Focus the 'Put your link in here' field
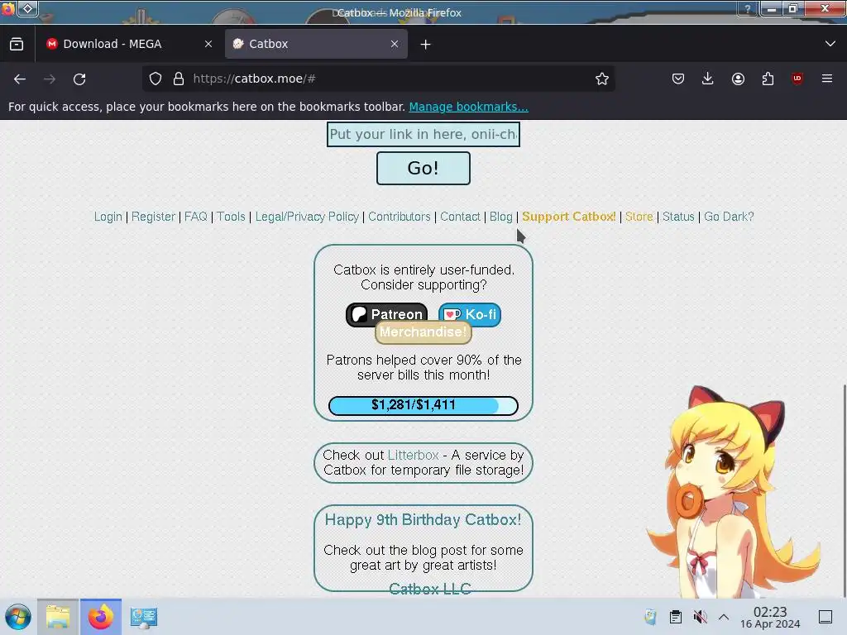This screenshot has width=847, height=635. coord(423,134)
